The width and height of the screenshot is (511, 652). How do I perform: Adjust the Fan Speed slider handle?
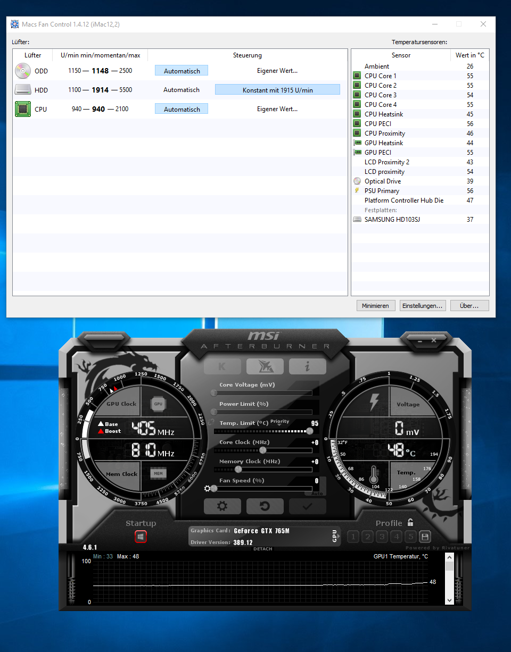[x=214, y=488]
